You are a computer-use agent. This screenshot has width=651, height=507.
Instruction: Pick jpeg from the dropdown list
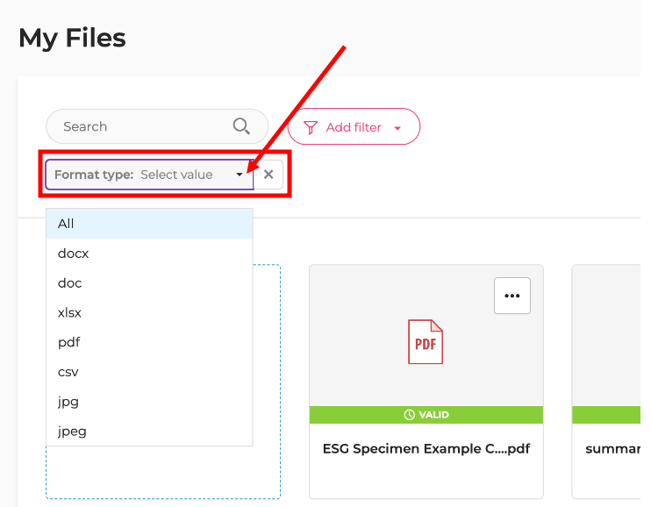tap(72, 432)
